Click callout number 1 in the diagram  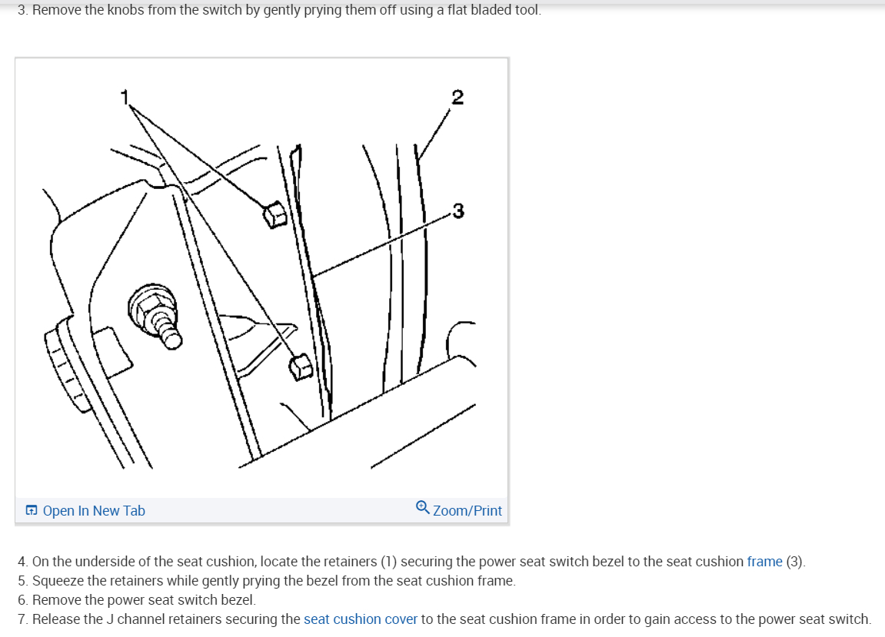coord(125,98)
